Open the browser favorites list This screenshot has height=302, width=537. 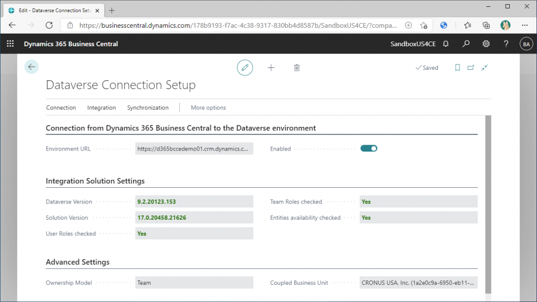click(x=467, y=25)
